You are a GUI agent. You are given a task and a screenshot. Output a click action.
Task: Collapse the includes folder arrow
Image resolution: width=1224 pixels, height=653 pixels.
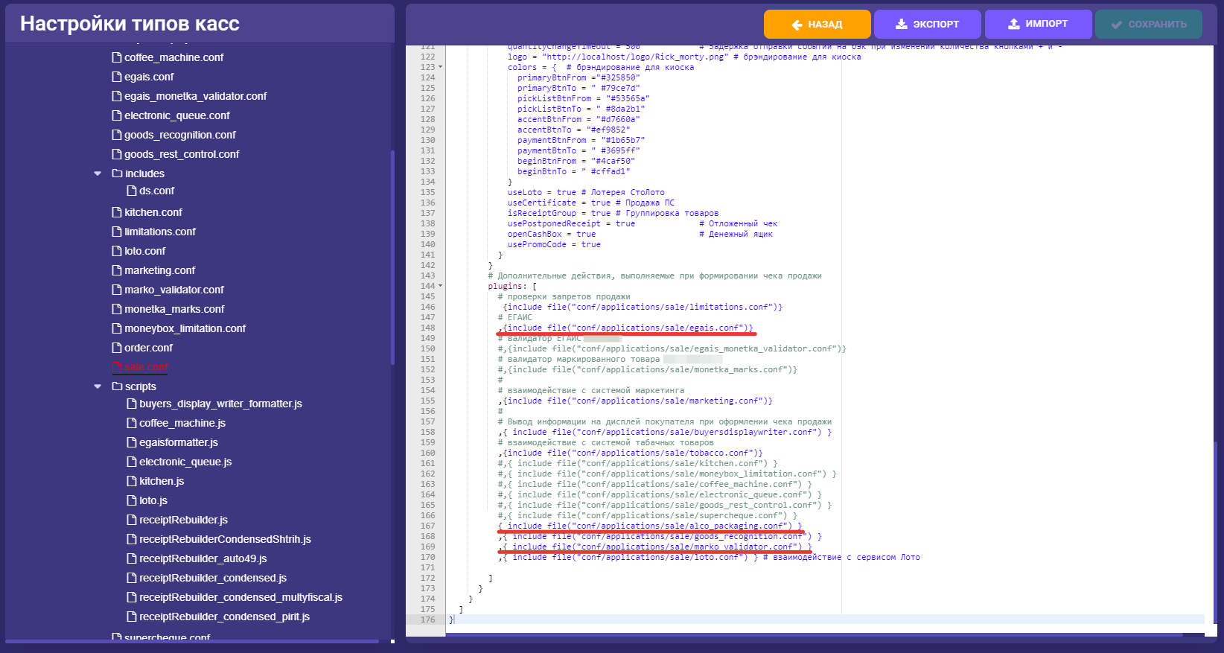click(x=98, y=173)
